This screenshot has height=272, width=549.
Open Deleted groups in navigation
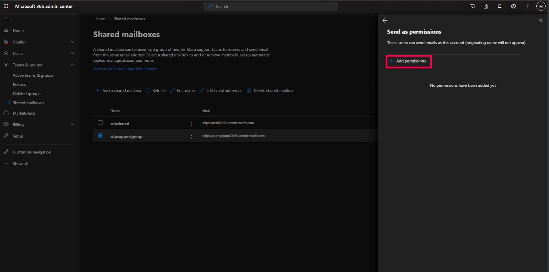[27, 94]
